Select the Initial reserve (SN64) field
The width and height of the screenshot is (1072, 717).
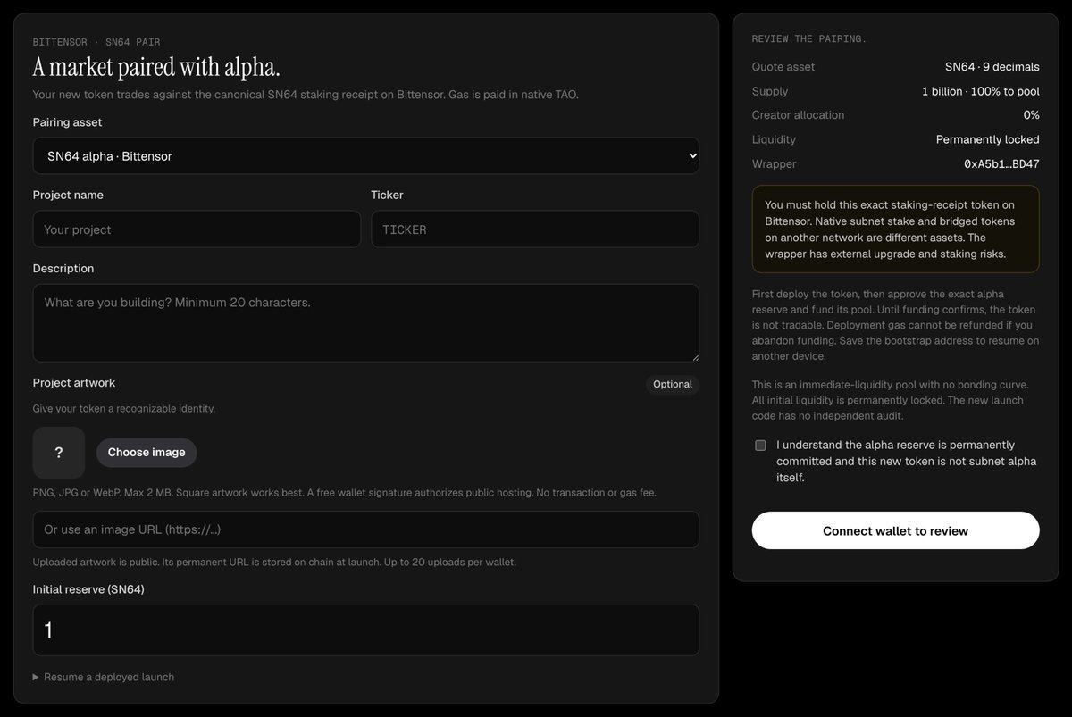point(366,630)
